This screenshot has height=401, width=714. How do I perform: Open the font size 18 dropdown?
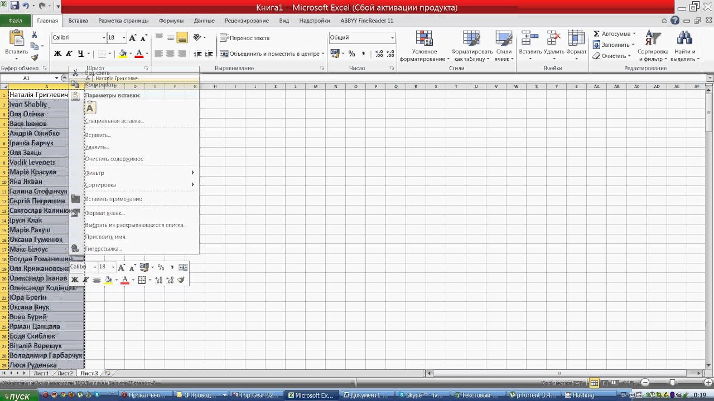point(124,38)
